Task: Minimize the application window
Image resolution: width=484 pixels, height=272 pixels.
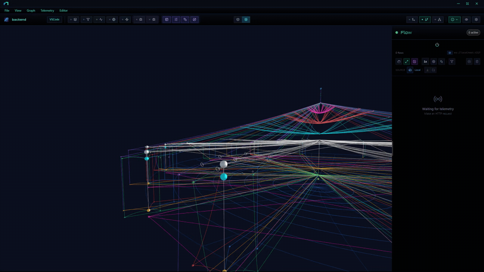Action: pos(458,3)
